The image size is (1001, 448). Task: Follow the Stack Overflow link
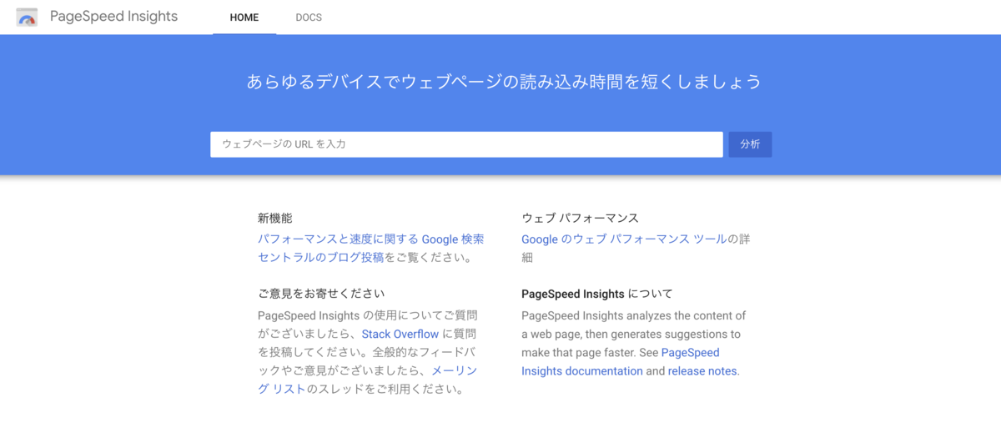click(400, 334)
